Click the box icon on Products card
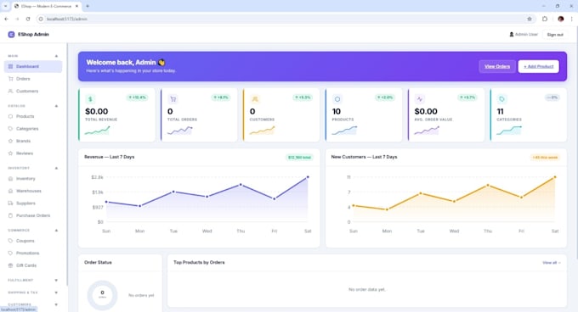Image resolution: width=578 pixels, height=312 pixels. (337, 99)
